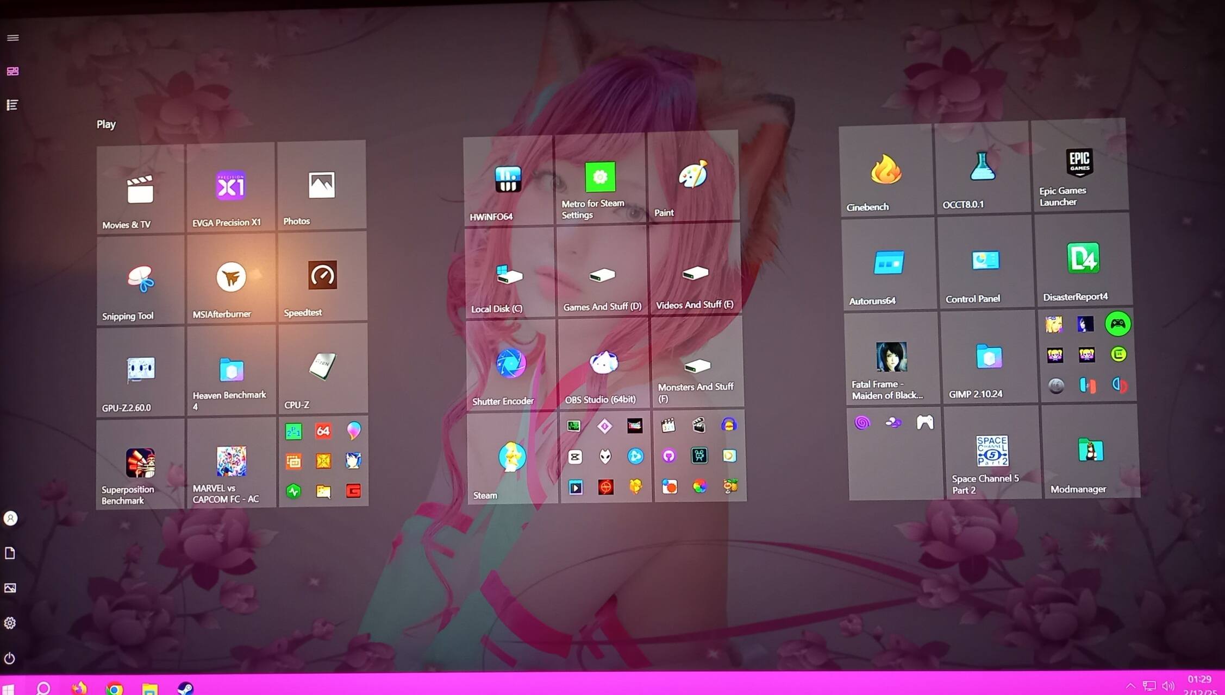Open Heaven Benchmark 4 tile

coord(231,371)
